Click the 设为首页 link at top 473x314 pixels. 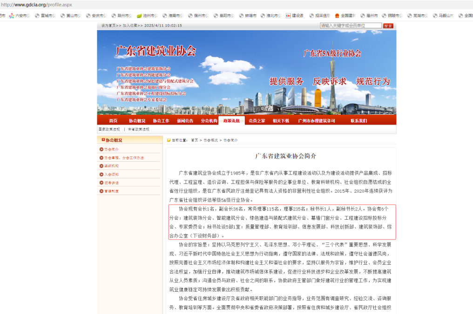coord(108,26)
